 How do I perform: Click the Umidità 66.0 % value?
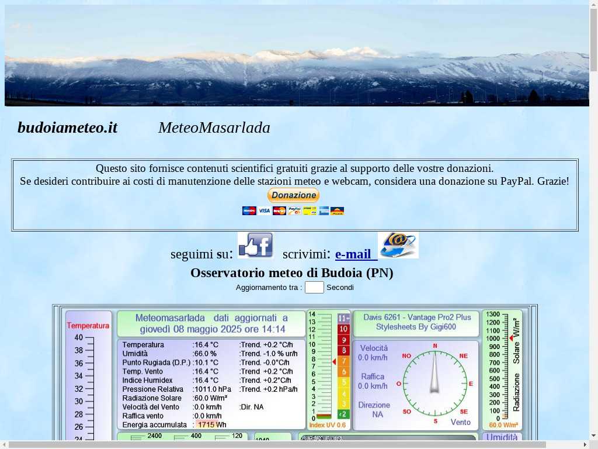click(x=205, y=354)
